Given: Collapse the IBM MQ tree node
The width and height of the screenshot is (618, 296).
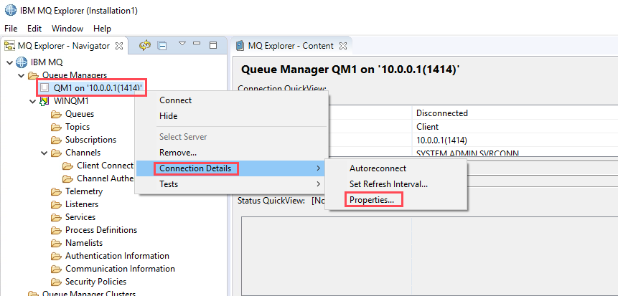Looking at the screenshot, I should tap(10, 62).
